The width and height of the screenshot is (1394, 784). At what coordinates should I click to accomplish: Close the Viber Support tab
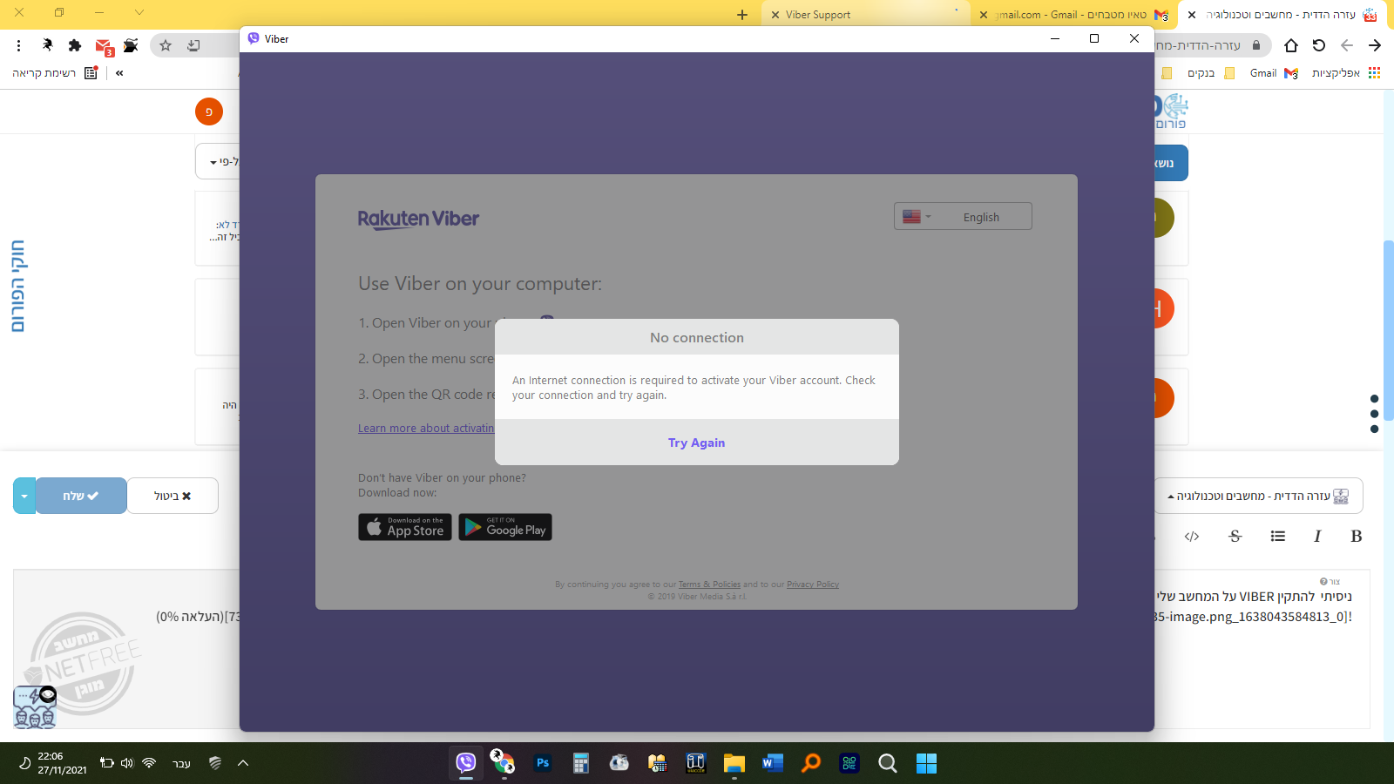(x=775, y=15)
